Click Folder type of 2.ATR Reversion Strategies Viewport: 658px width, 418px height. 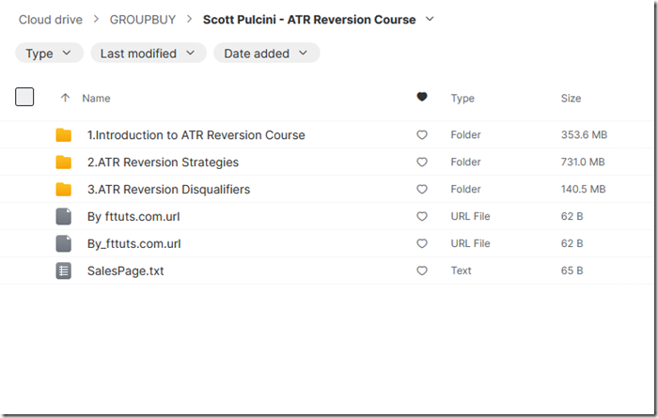(x=466, y=162)
